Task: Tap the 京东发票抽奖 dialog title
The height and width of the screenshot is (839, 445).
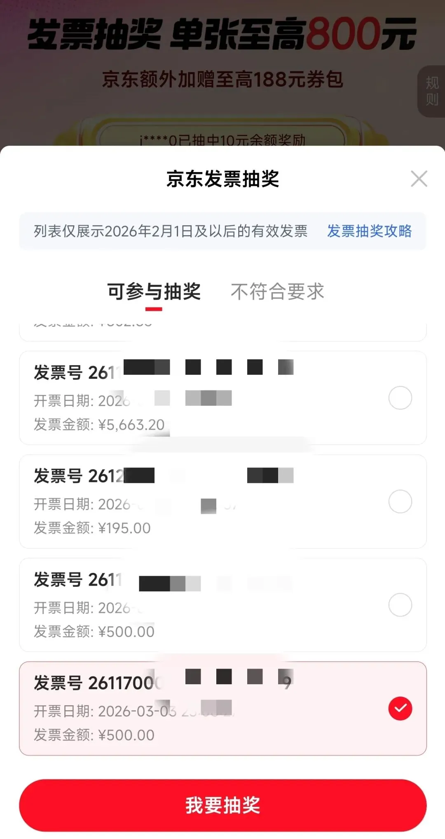Action: click(223, 179)
